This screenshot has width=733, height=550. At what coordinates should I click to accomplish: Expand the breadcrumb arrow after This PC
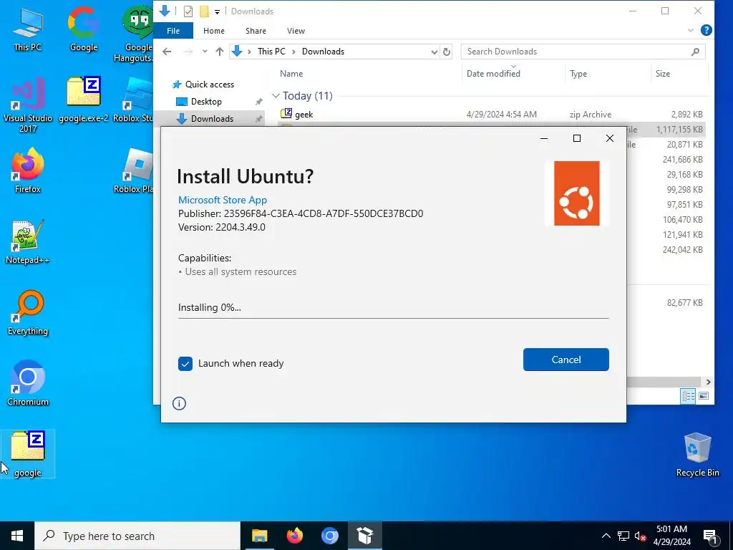pos(293,52)
